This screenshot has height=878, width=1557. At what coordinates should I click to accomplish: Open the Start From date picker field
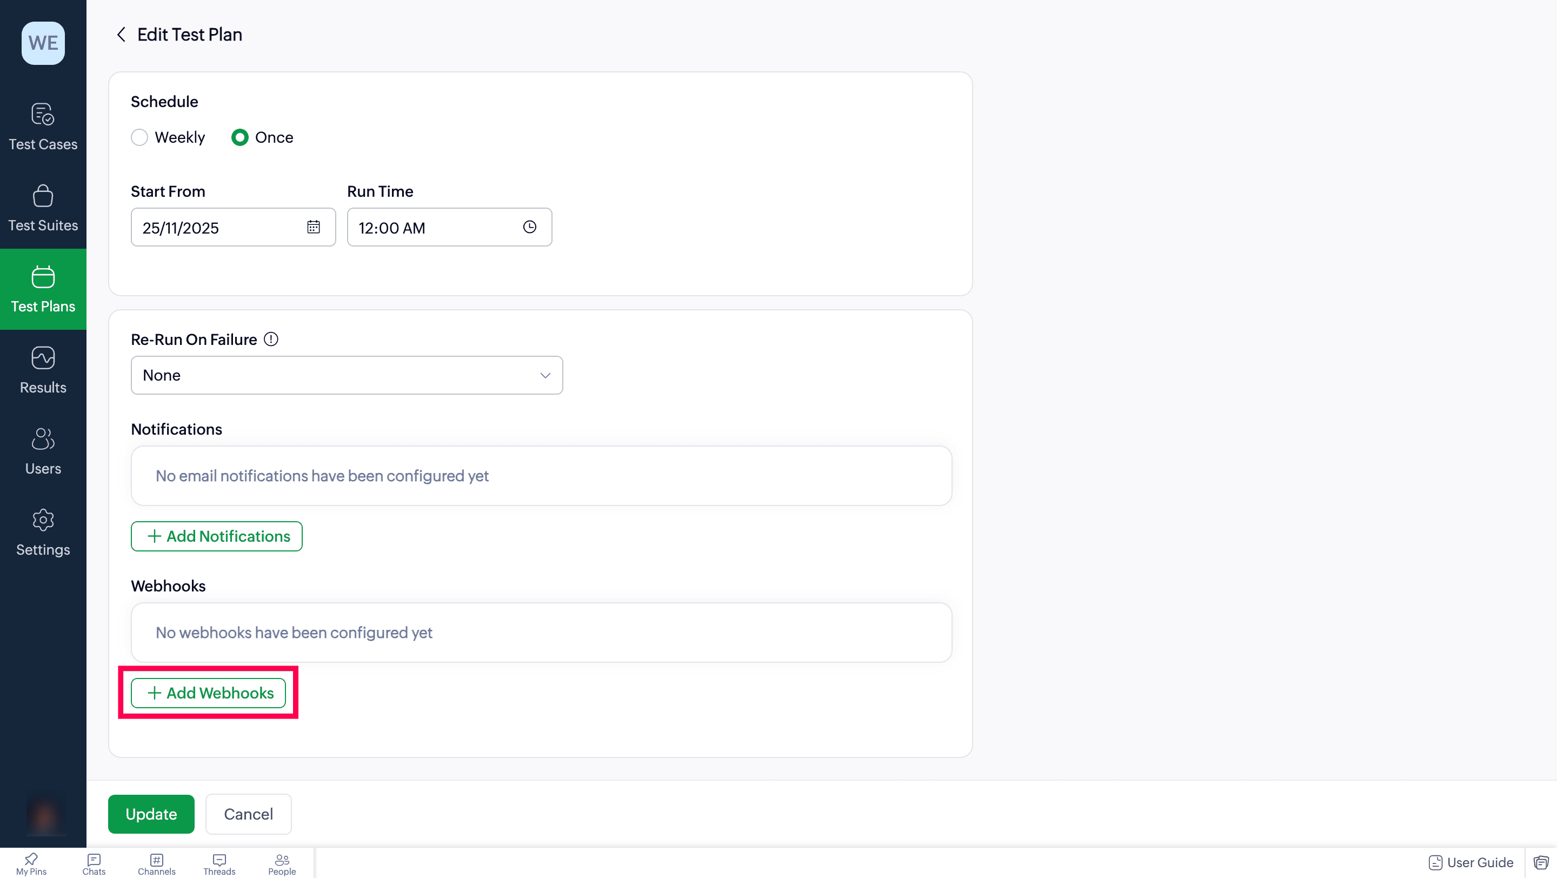pyautogui.click(x=232, y=227)
